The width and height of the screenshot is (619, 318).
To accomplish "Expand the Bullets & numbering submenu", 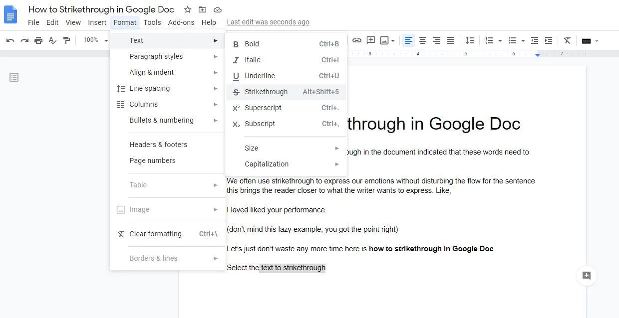I will [168, 120].
